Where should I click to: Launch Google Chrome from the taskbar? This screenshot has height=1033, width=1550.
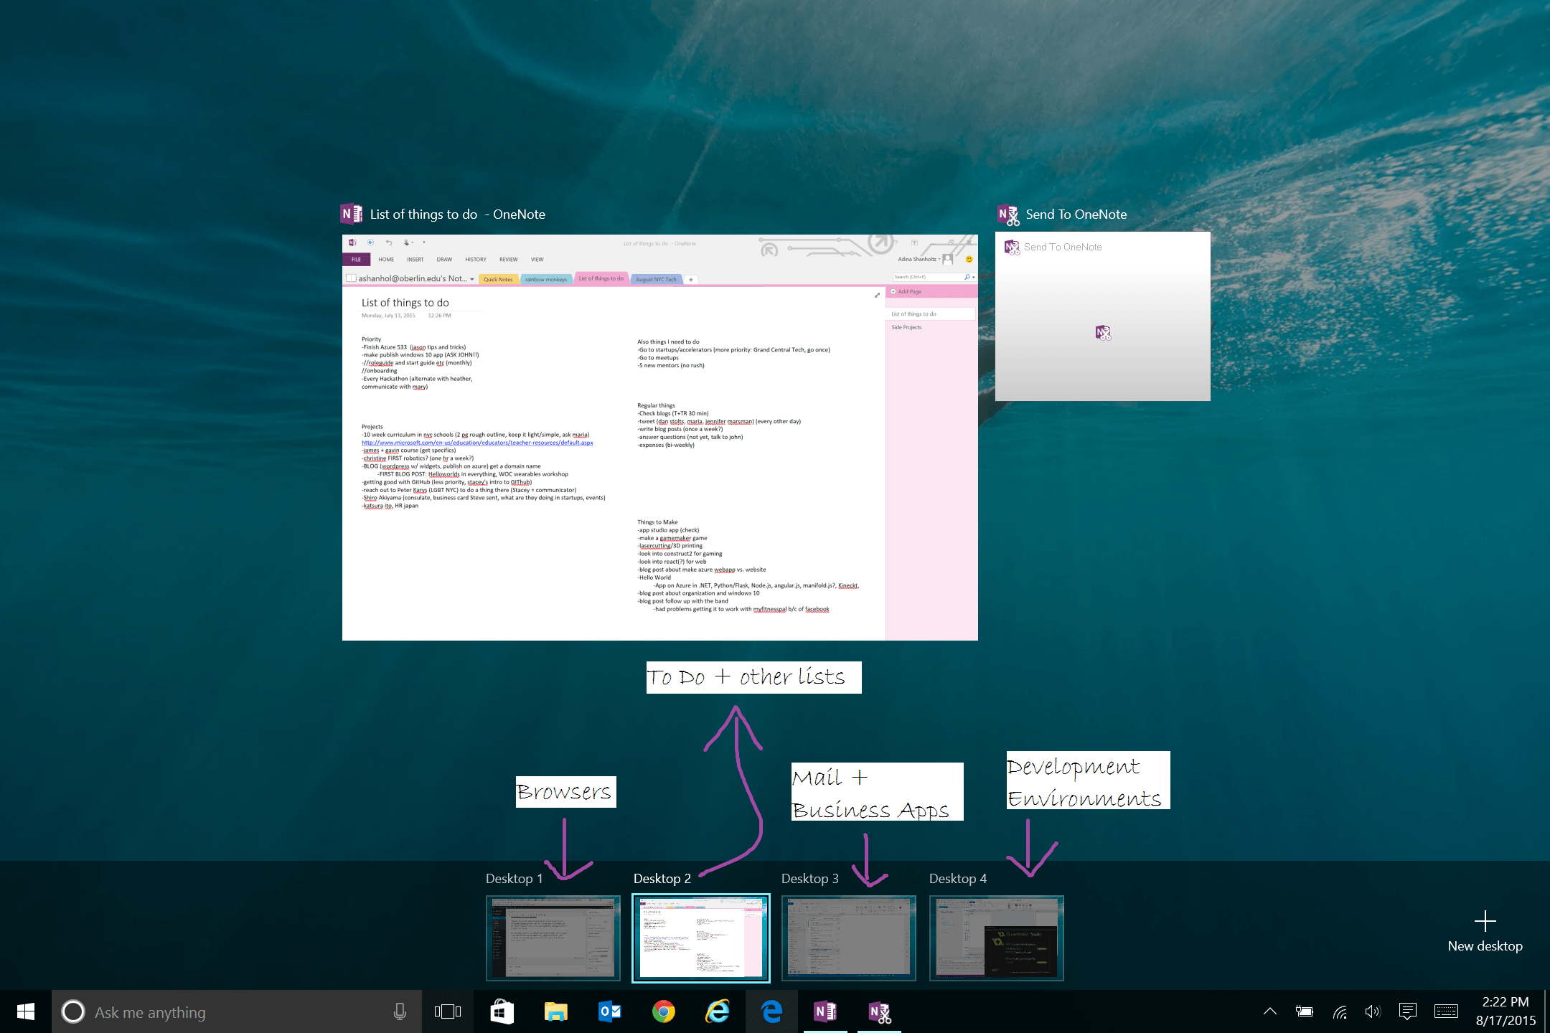click(664, 1011)
